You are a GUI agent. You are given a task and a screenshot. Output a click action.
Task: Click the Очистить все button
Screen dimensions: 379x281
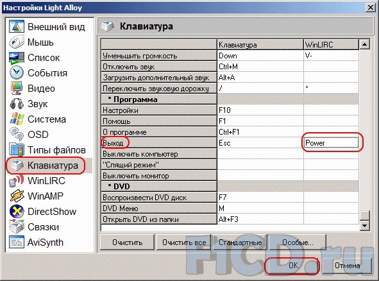click(x=184, y=242)
